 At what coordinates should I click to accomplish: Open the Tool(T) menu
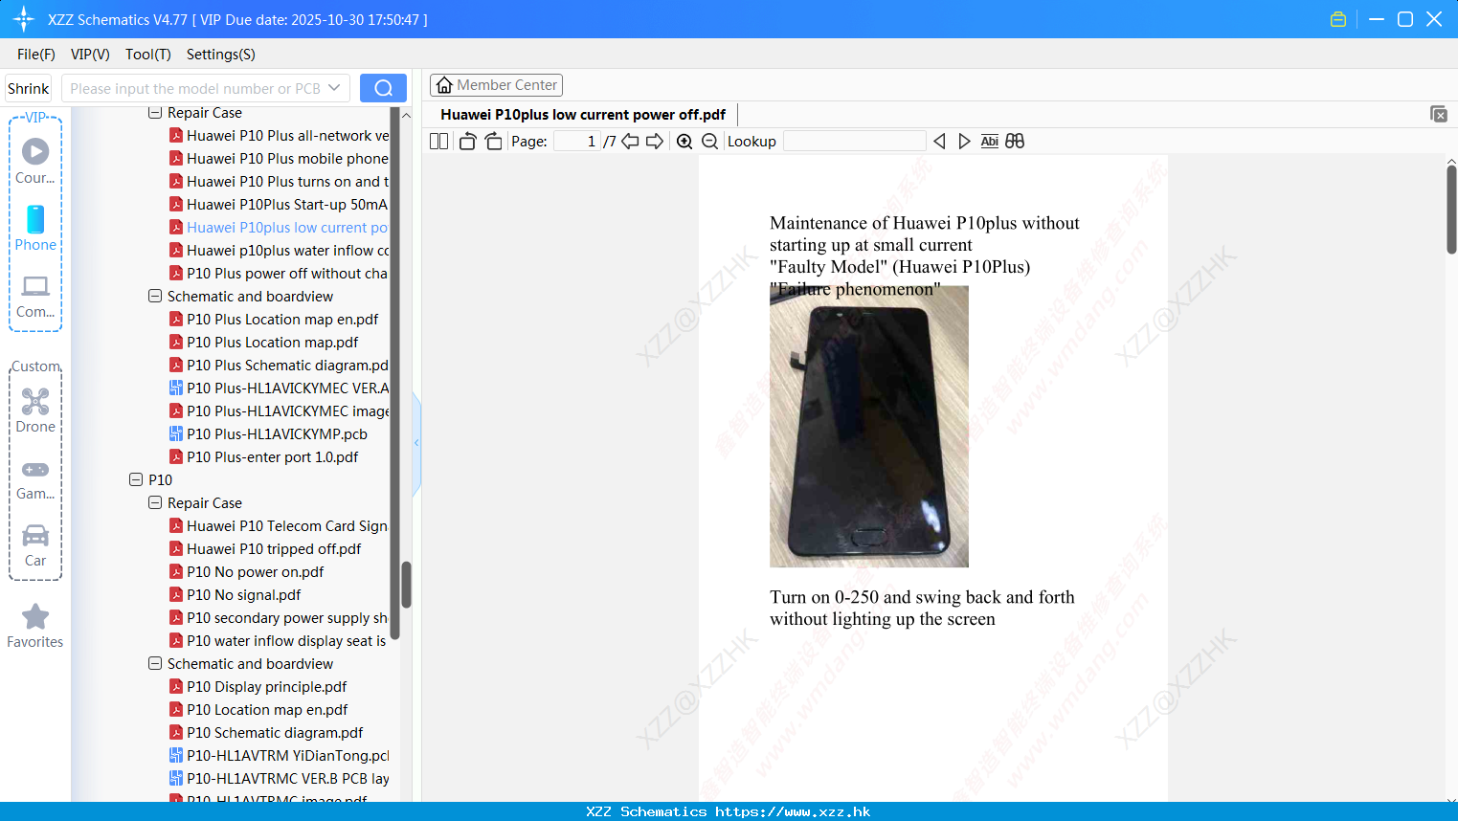148,55
